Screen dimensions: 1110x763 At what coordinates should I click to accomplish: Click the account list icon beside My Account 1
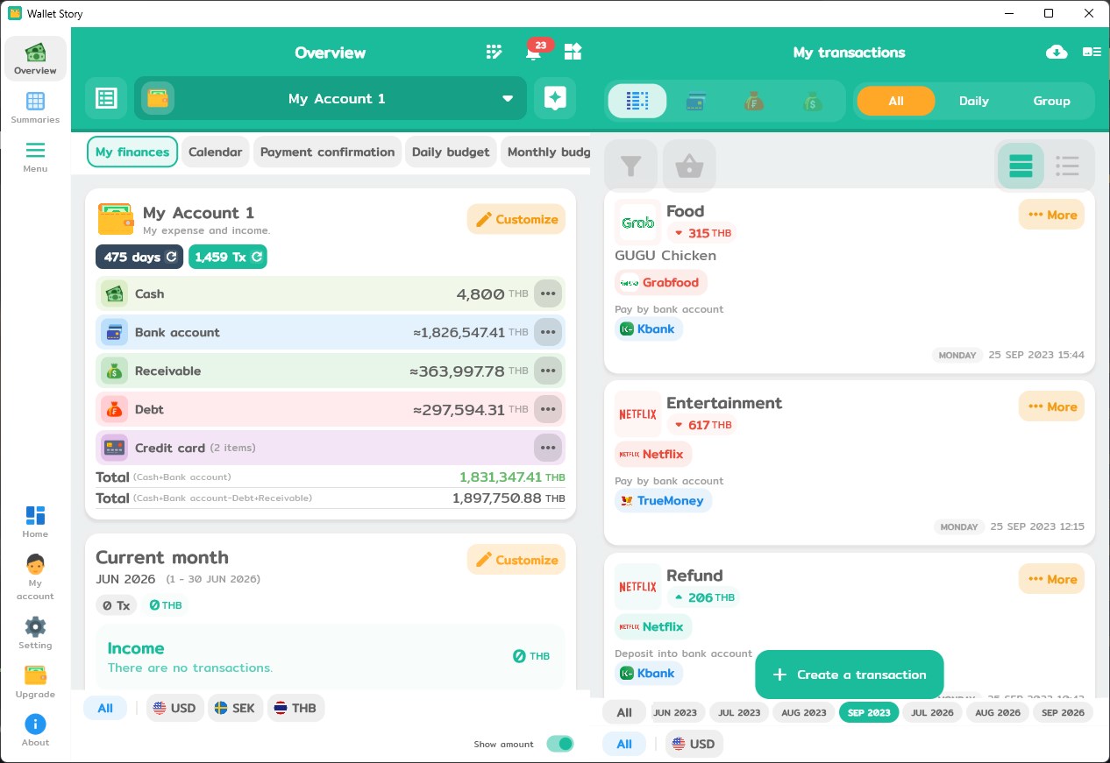click(106, 98)
